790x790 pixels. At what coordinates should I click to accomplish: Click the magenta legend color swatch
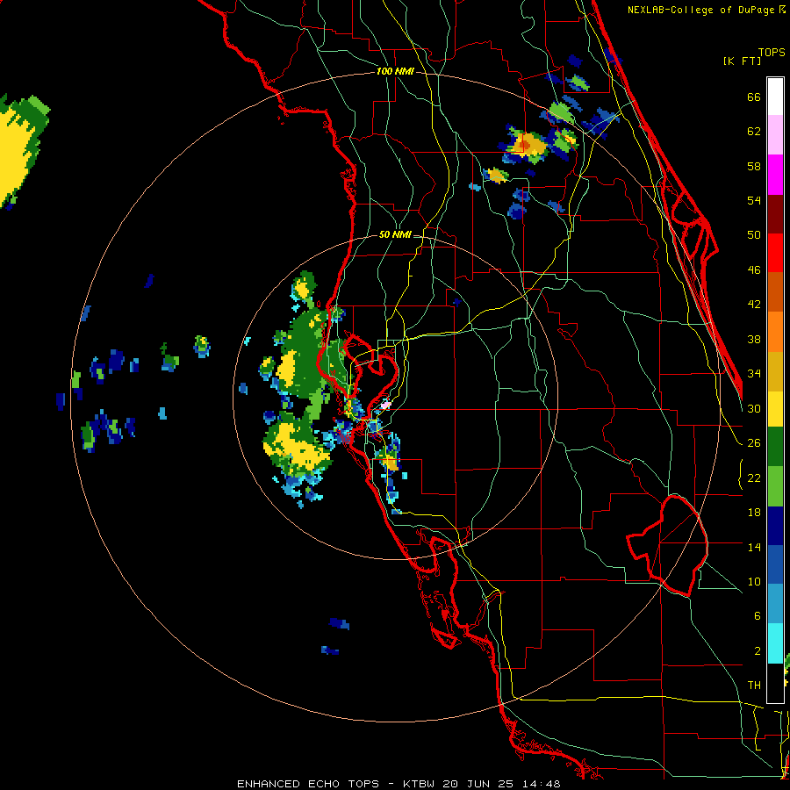click(x=775, y=175)
